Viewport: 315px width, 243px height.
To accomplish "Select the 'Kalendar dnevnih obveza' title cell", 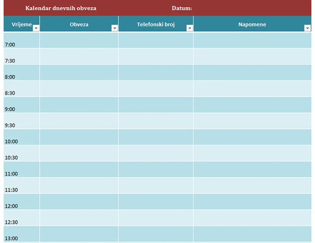I will pos(61,8).
